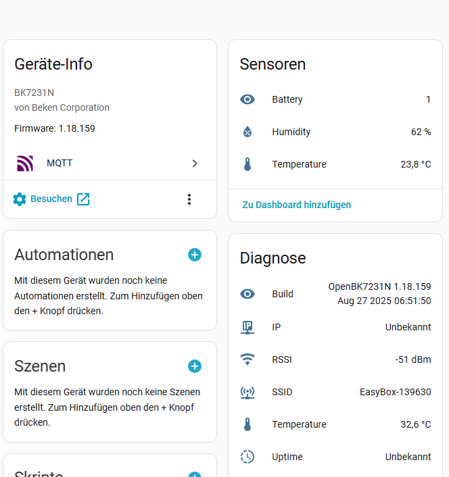The width and height of the screenshot is (449, 477).
Task: Click the Besuchen link text
Action: coord(51,199)
